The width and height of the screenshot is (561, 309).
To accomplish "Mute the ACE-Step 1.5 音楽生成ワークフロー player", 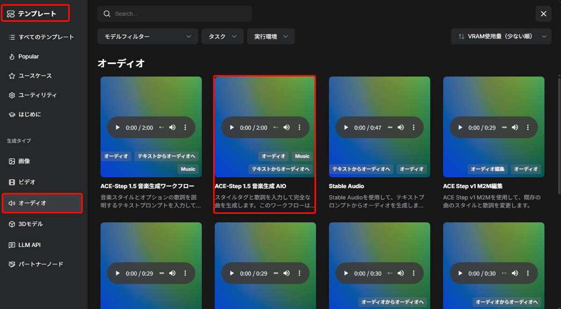I will point(172,127).
